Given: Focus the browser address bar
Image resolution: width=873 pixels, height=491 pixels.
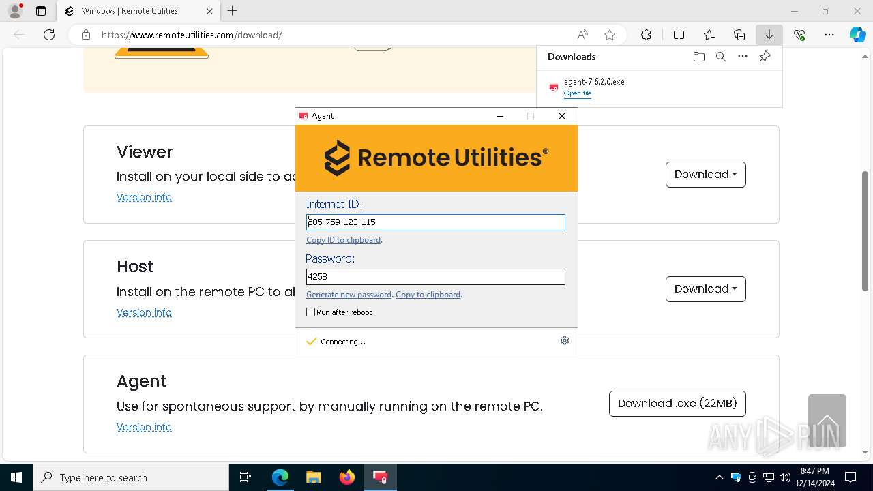Looking at the screenshot, I should click(x=334, y=35).
